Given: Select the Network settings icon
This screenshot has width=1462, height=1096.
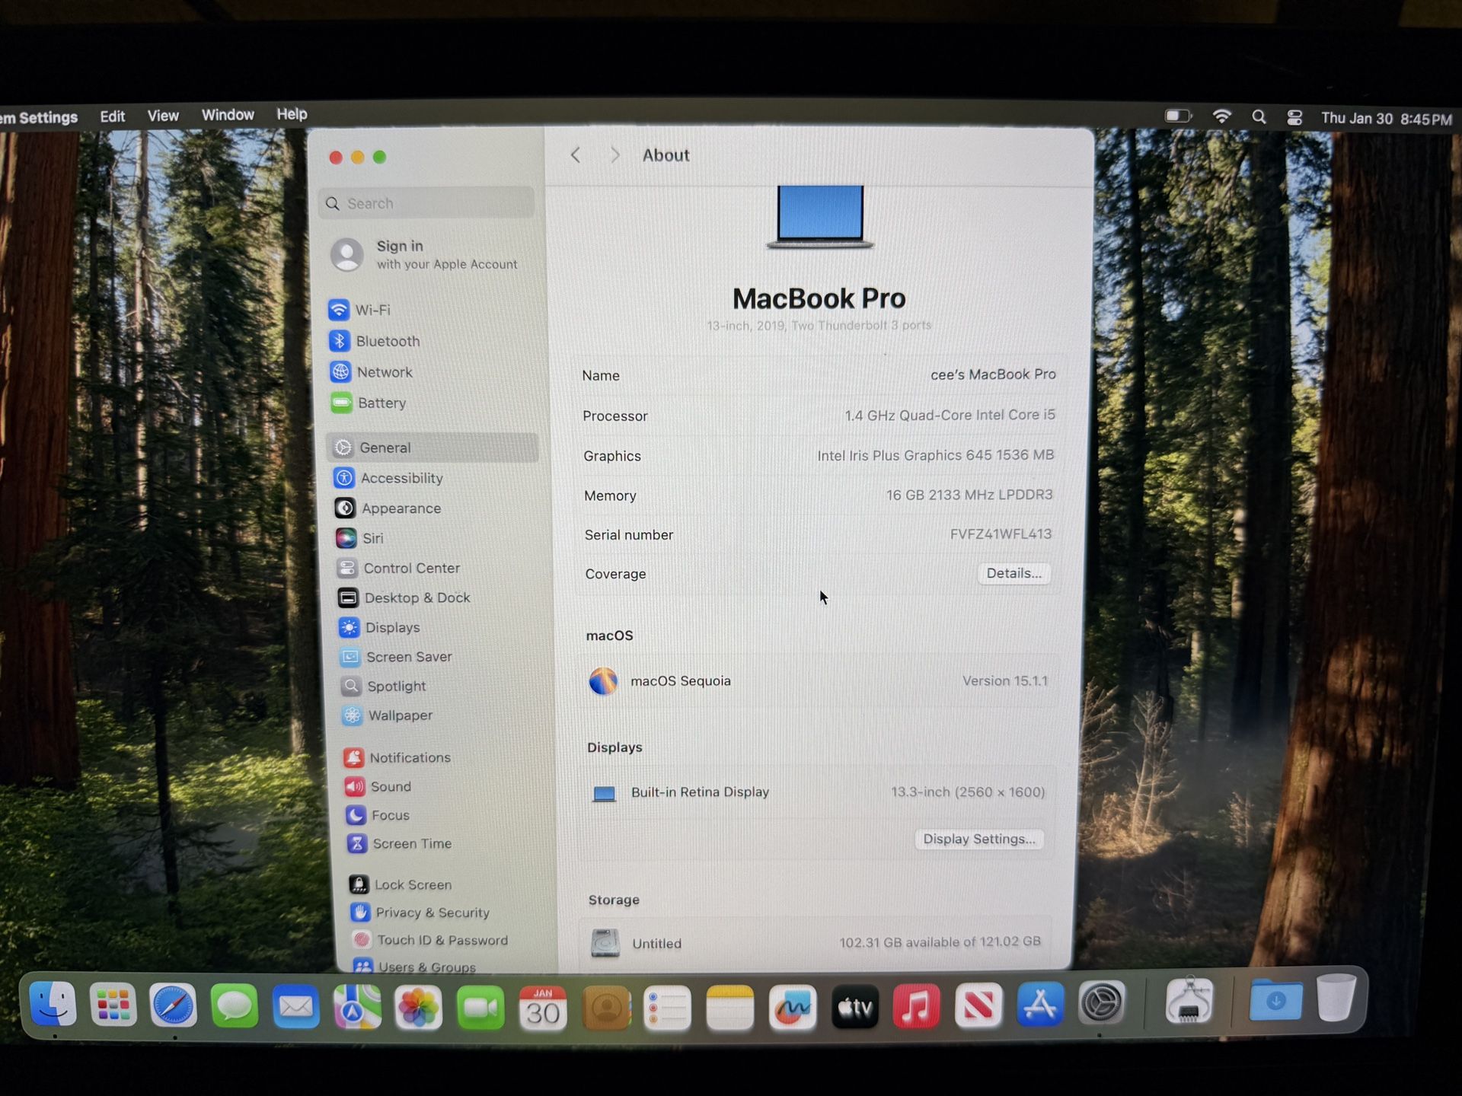Looking at the screenshot, I should click(x=385, y=372).
